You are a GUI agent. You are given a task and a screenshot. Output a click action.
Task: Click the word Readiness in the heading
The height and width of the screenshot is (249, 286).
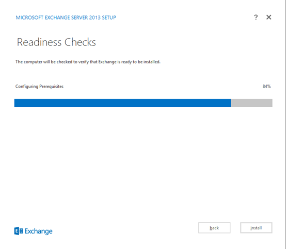tap(39, 42)
